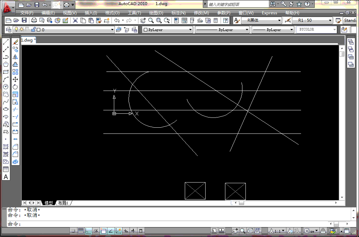
Task: Select the Polygon draw tool
Action: click(x=6, y=64)
